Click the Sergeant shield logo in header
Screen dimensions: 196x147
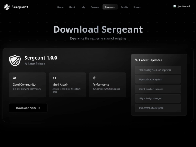[x=7, y=7]
